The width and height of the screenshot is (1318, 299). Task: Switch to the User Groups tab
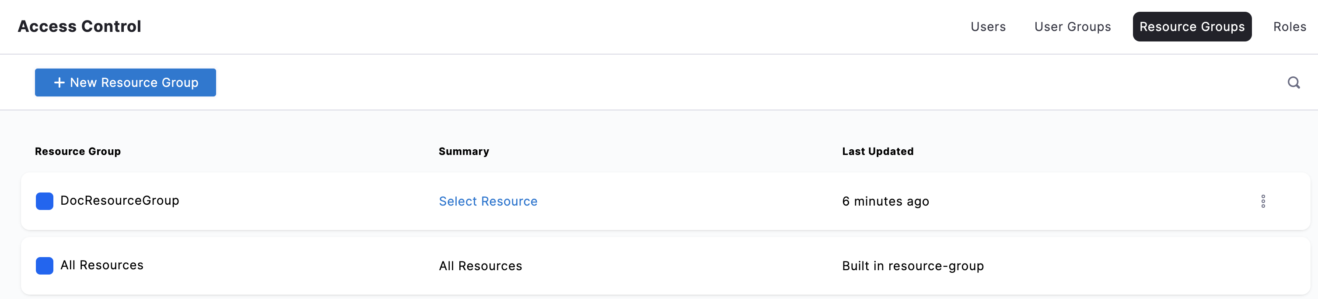1073,27
